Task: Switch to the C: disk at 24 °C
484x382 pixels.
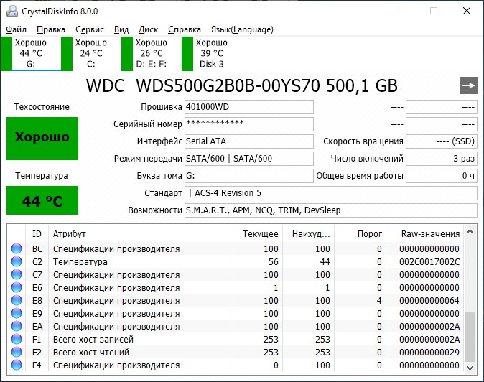Action: coord(90,53)
